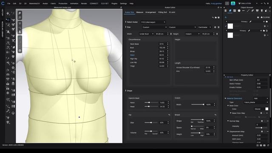Open the PBR material dropdown
Viewport: 272px width, 153px height.
pos(261,99)
